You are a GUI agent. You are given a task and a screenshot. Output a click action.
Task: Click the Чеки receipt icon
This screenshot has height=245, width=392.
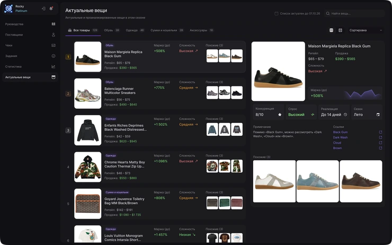[x=54, y=45]
